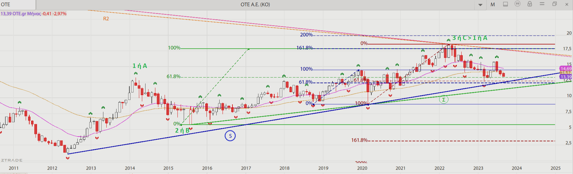Viewport: 573px width, 174px height.
Task: Click the 2013 year on time axis
Action: [91, 168]
